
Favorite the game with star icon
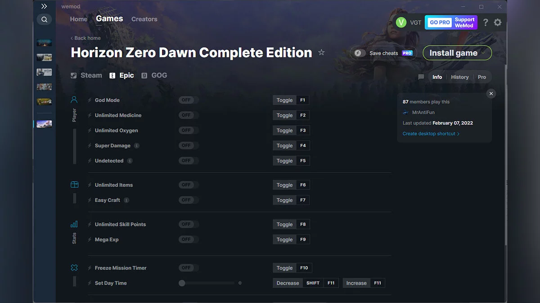[321, 53]
